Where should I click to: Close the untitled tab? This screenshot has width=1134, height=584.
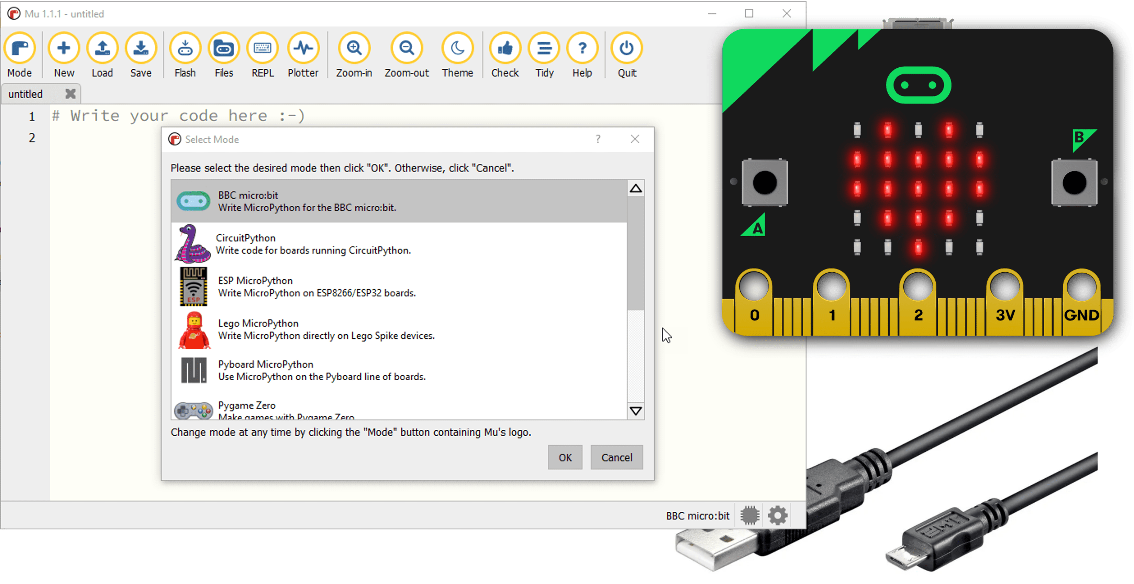tap(70, 94)
